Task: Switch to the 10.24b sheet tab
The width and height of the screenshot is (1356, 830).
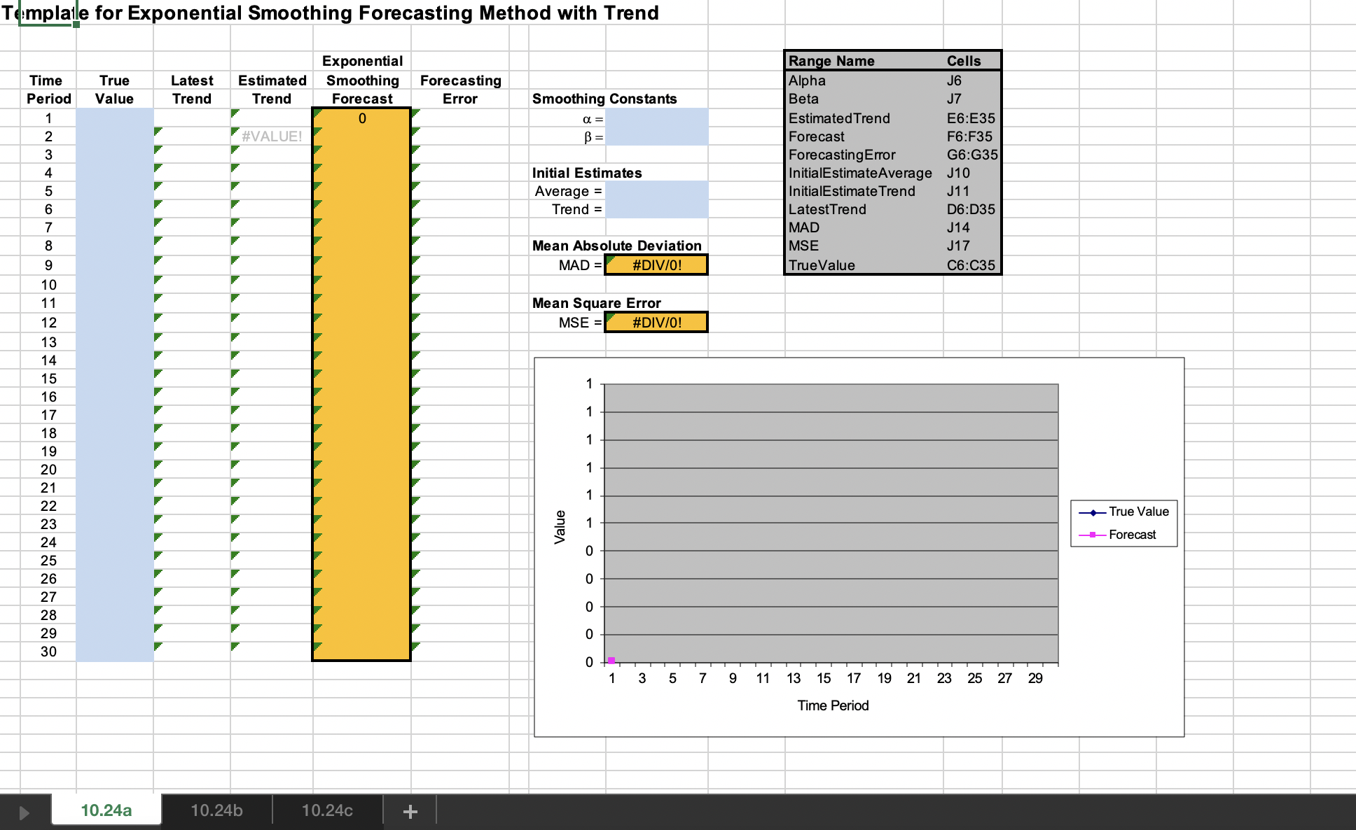Action: point(215,811)
